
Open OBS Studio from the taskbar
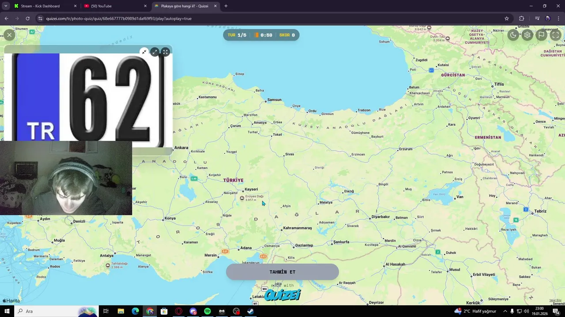[x=236, y=311]
